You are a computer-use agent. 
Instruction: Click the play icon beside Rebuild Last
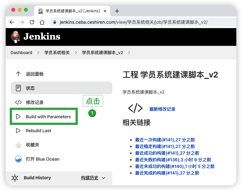pyautogui.click(x=18, y=131)
